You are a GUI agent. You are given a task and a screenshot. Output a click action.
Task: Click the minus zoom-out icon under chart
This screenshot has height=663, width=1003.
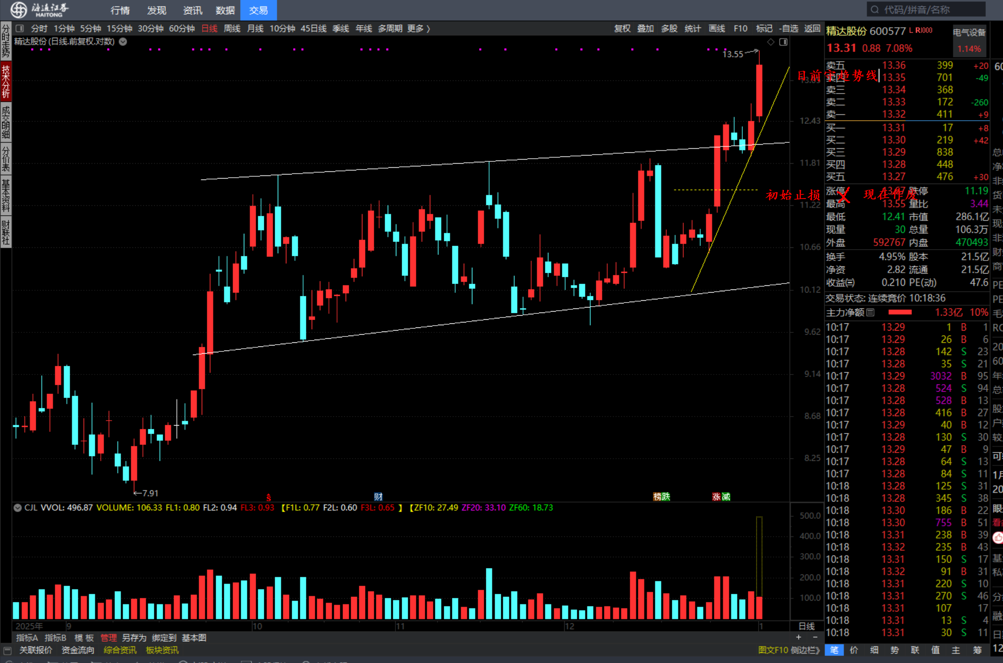click(x=815, y=637)
